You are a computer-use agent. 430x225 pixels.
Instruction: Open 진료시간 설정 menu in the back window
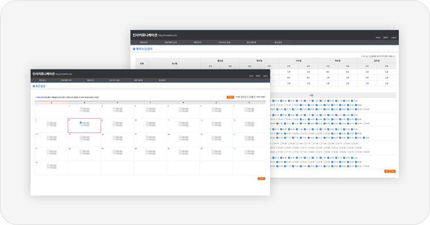(225, 43)
